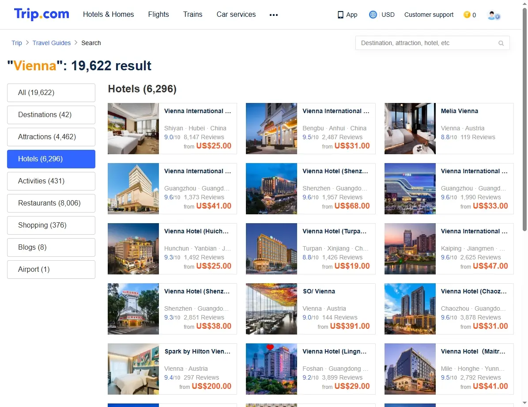
Task: Open Customer support
Action: pyautogui.click(x=429, y=15)
